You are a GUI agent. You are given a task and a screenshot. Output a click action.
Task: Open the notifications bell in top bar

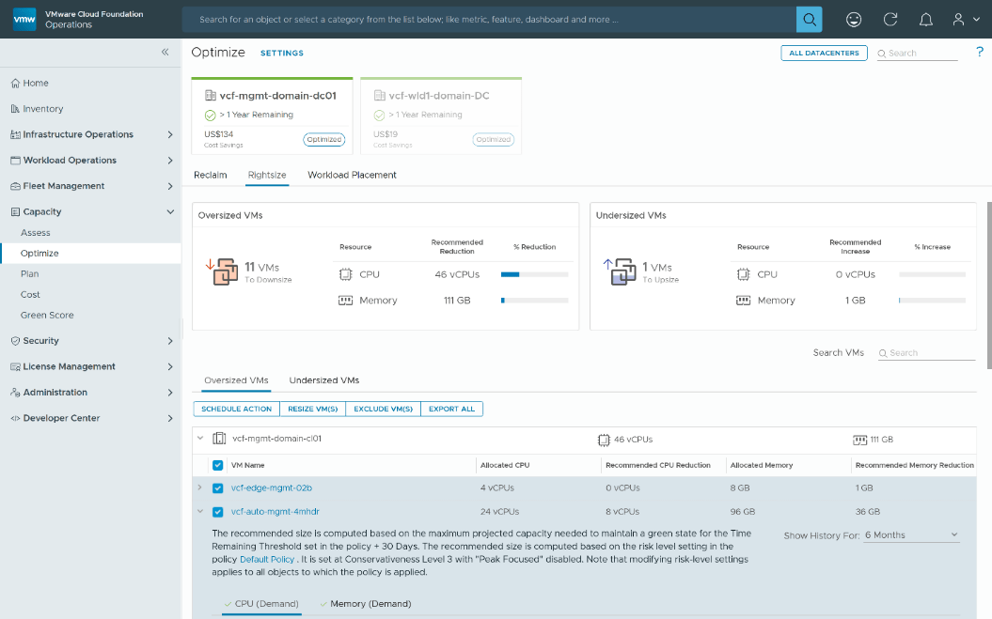(925, 19)
